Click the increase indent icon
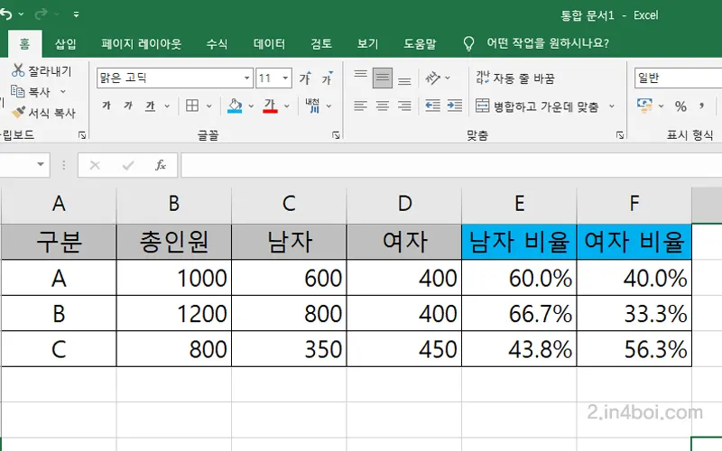 [455, 106]
